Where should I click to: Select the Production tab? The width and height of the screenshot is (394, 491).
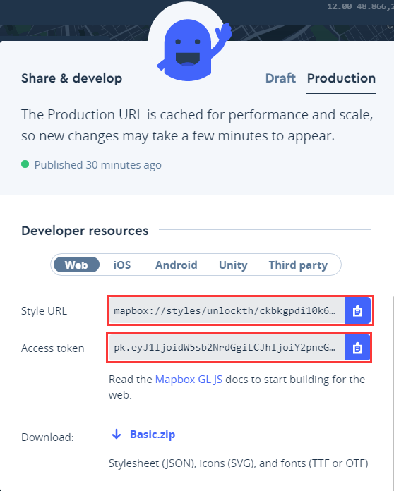click(x=341, y=78)
